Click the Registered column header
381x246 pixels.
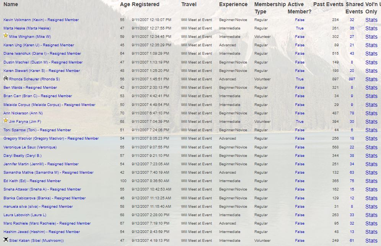pos(145,4)
